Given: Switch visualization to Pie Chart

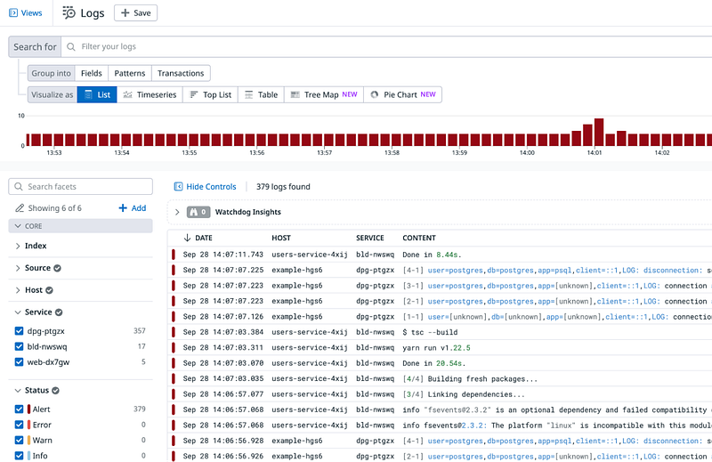Looking at the screenshot, I should [x=403, y=94].
